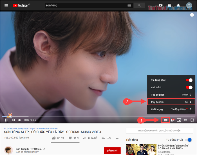The height and width of the screenshot is (155, 197).
Task: Toggle subtitles with the captions button
Action: point(165,120)
